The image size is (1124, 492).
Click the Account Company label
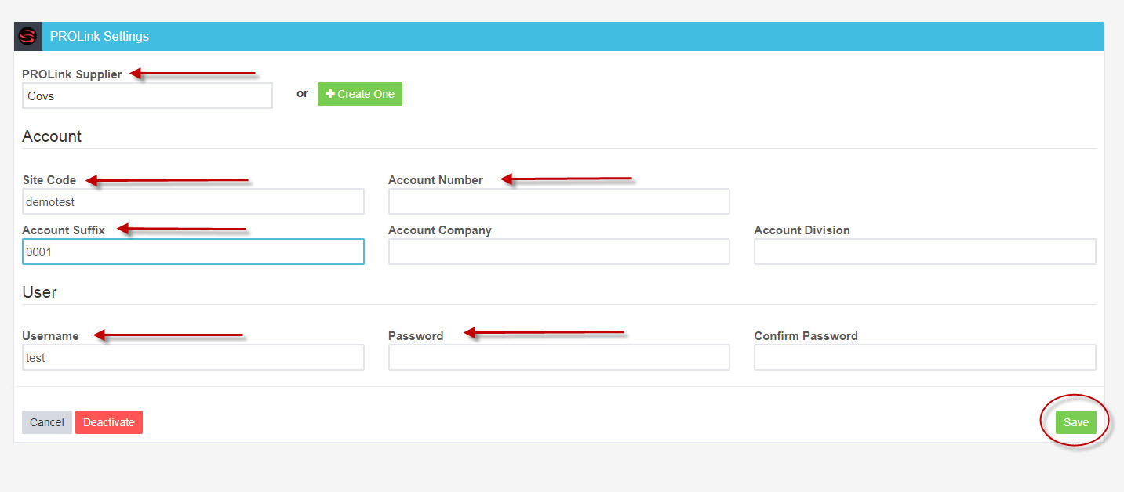click(x=440, y=230)
